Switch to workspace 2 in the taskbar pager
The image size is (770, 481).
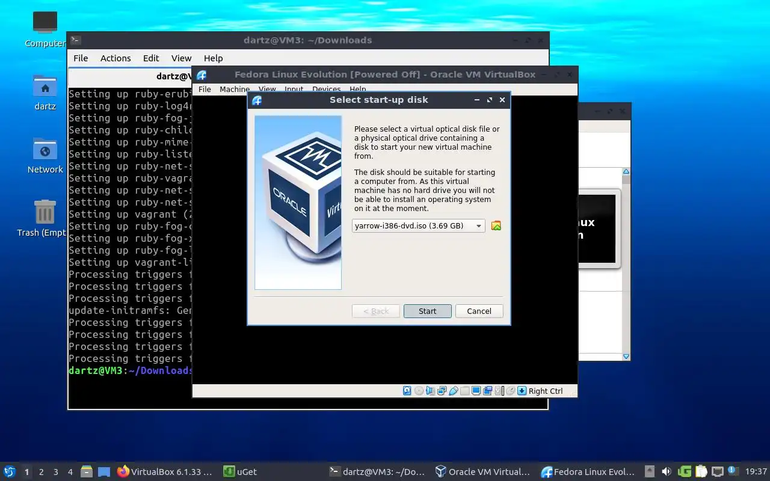pos(42,472)
